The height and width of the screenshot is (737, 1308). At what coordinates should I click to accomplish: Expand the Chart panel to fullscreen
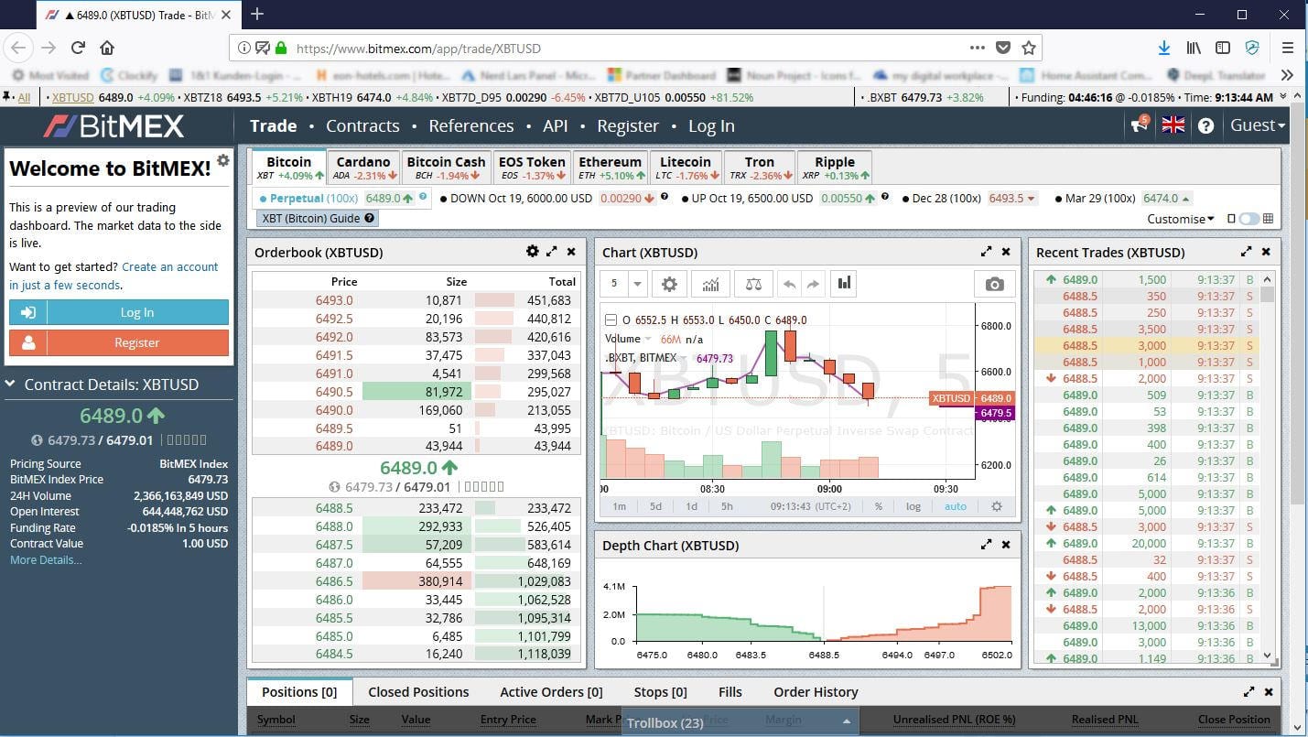tap(987, 252)
